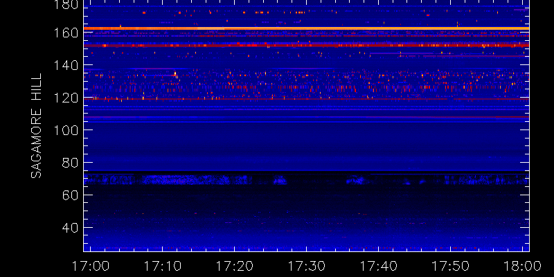
Task: Click the 17:50 time axis label
Action: click(x=450, y=266)
